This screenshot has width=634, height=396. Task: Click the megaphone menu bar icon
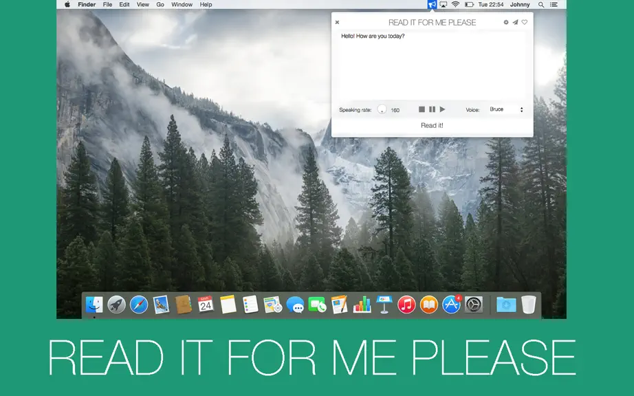coord(432,4)
